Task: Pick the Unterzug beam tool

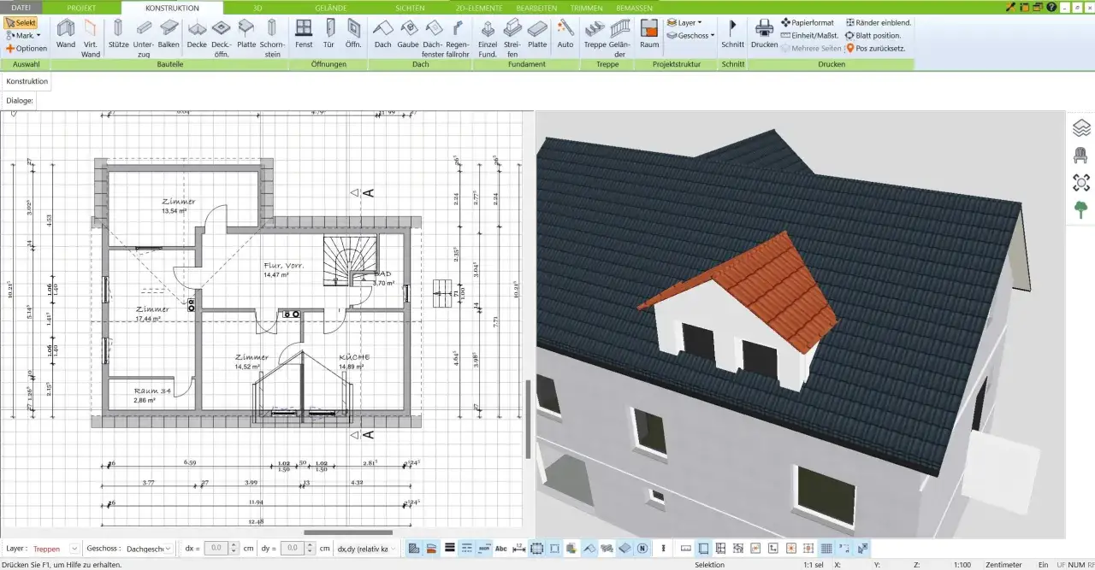Action: (144, 37)
